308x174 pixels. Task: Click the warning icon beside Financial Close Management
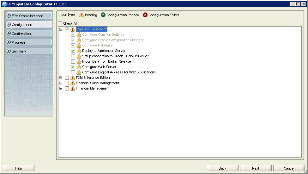point(72,83)
